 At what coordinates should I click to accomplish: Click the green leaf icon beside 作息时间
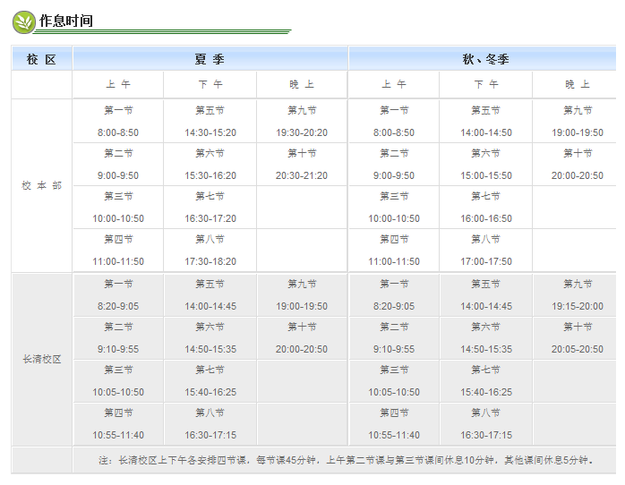coord(23,21)
